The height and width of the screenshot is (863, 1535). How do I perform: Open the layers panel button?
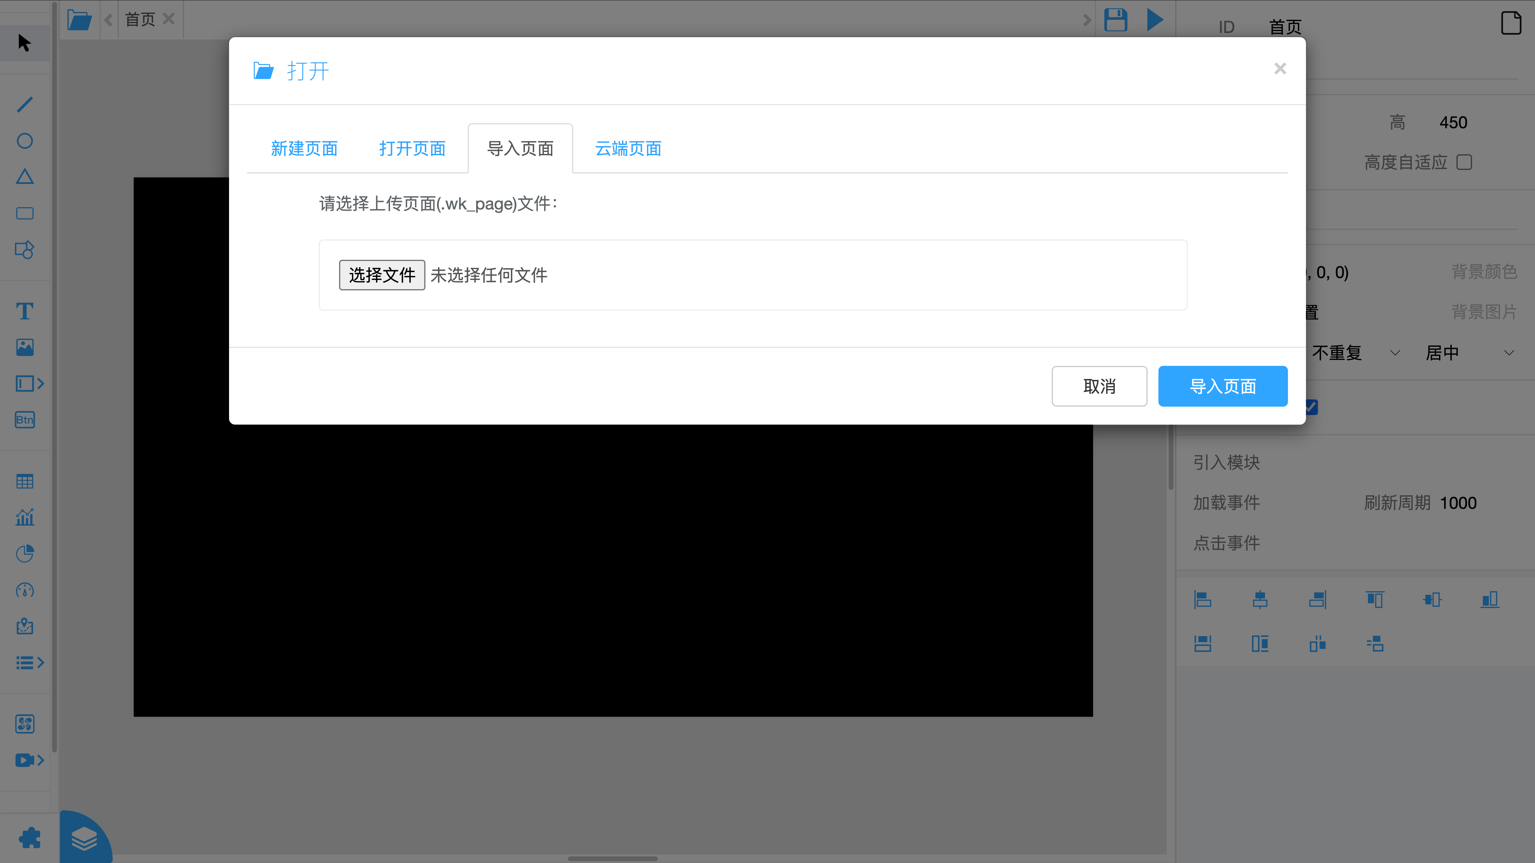[84, 839]
